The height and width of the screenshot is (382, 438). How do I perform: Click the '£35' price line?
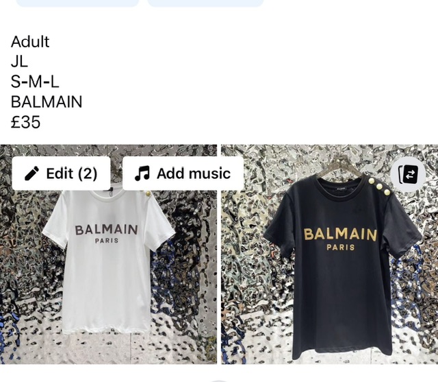26,122
